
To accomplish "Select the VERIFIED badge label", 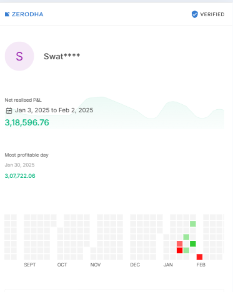I will point(212,14).
